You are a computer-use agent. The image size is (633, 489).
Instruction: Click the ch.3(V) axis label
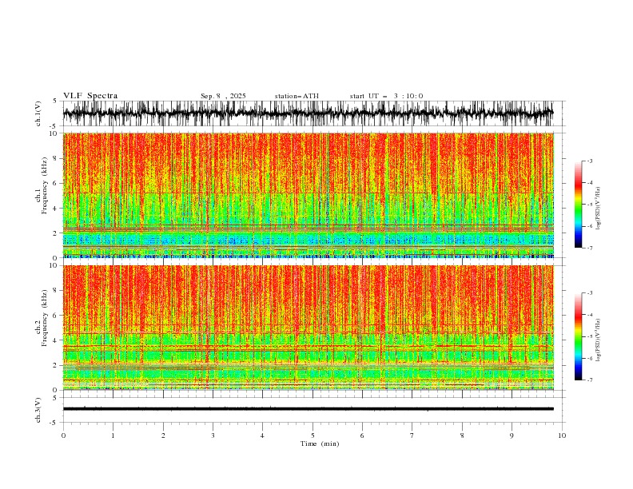tap(38, 410)
